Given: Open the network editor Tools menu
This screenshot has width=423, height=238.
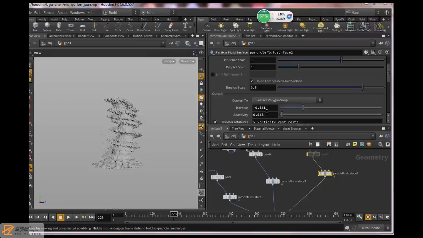Looking at the screenshot, I should (252, 145).
